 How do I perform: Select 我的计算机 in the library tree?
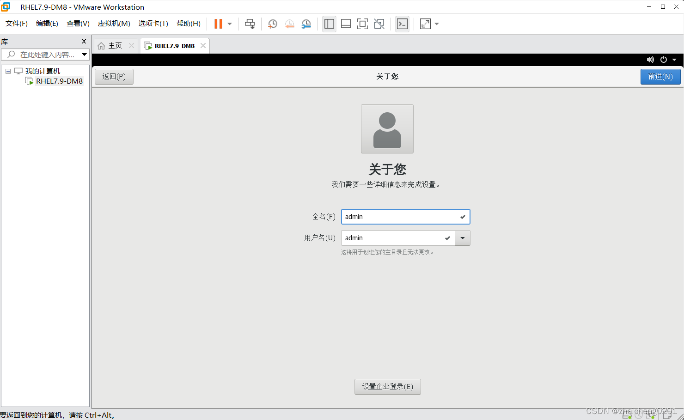tap(43, 71)
